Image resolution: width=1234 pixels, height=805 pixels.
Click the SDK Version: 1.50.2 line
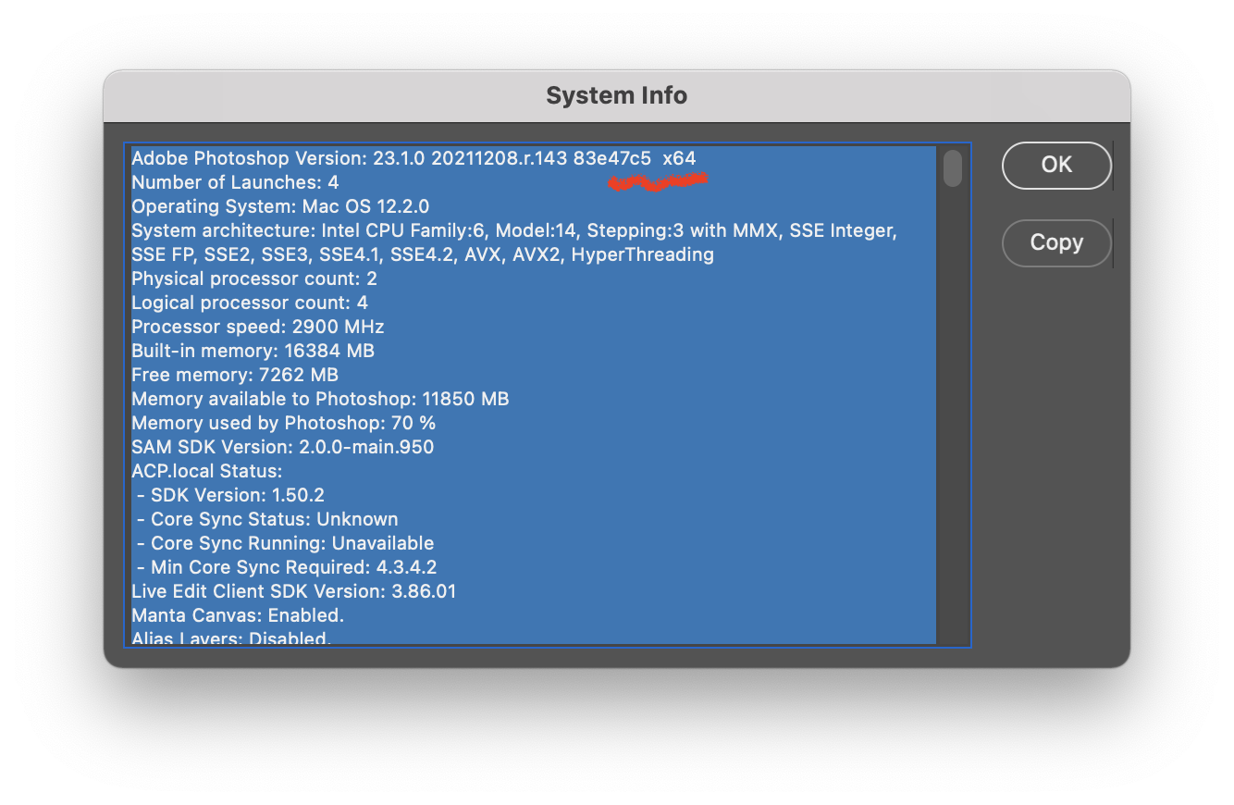pos(229,495)
